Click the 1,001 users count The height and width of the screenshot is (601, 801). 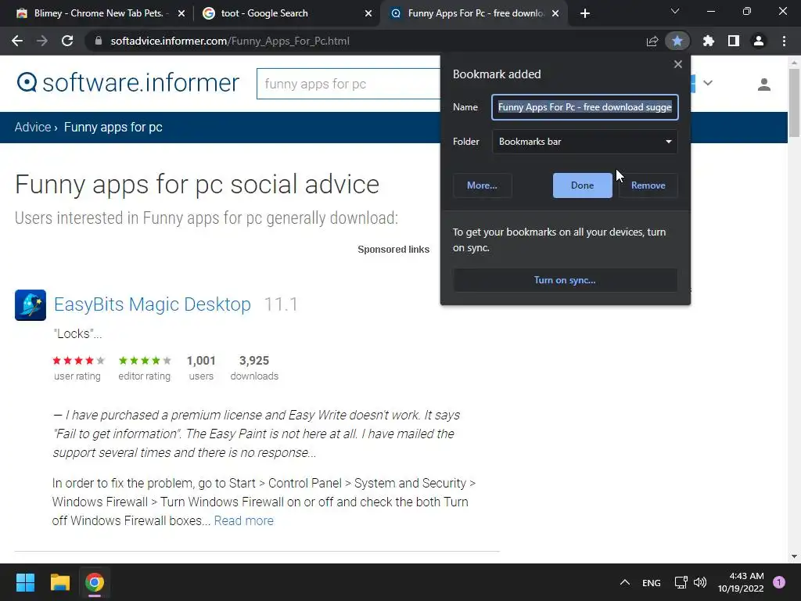pos(201,361)
